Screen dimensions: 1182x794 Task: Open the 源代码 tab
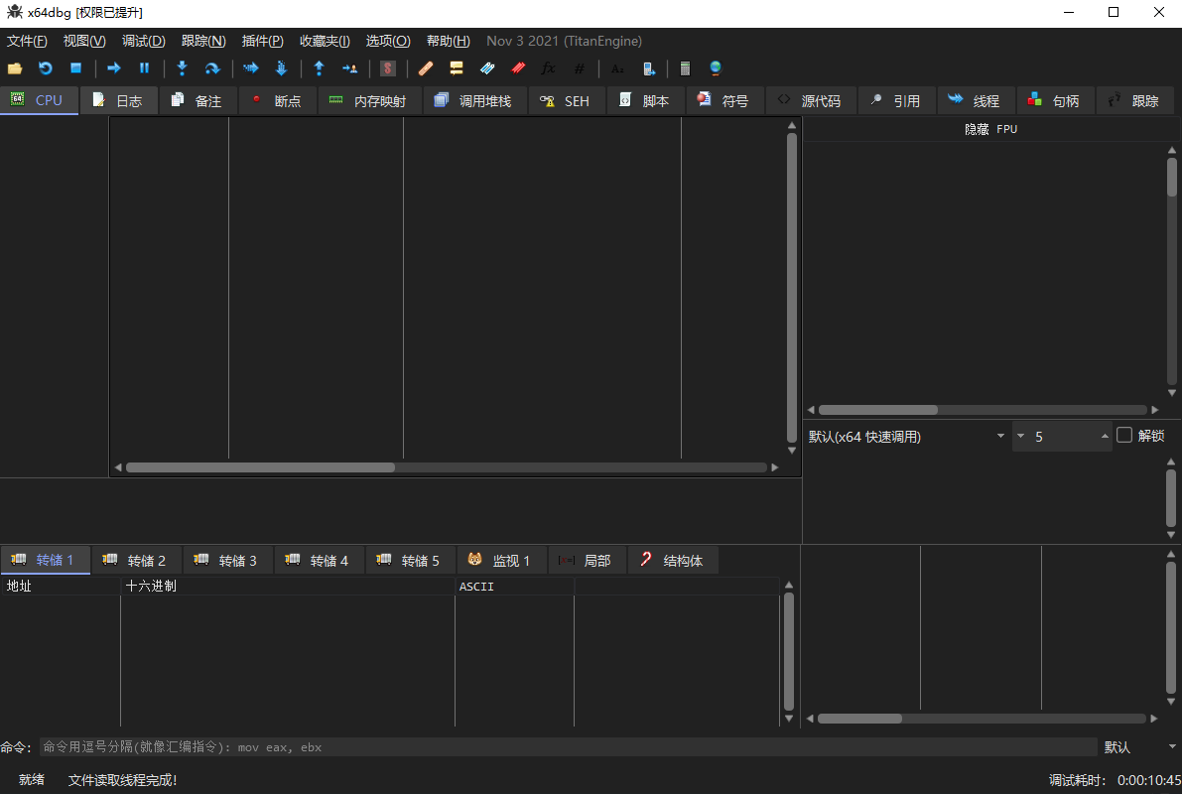811,100
